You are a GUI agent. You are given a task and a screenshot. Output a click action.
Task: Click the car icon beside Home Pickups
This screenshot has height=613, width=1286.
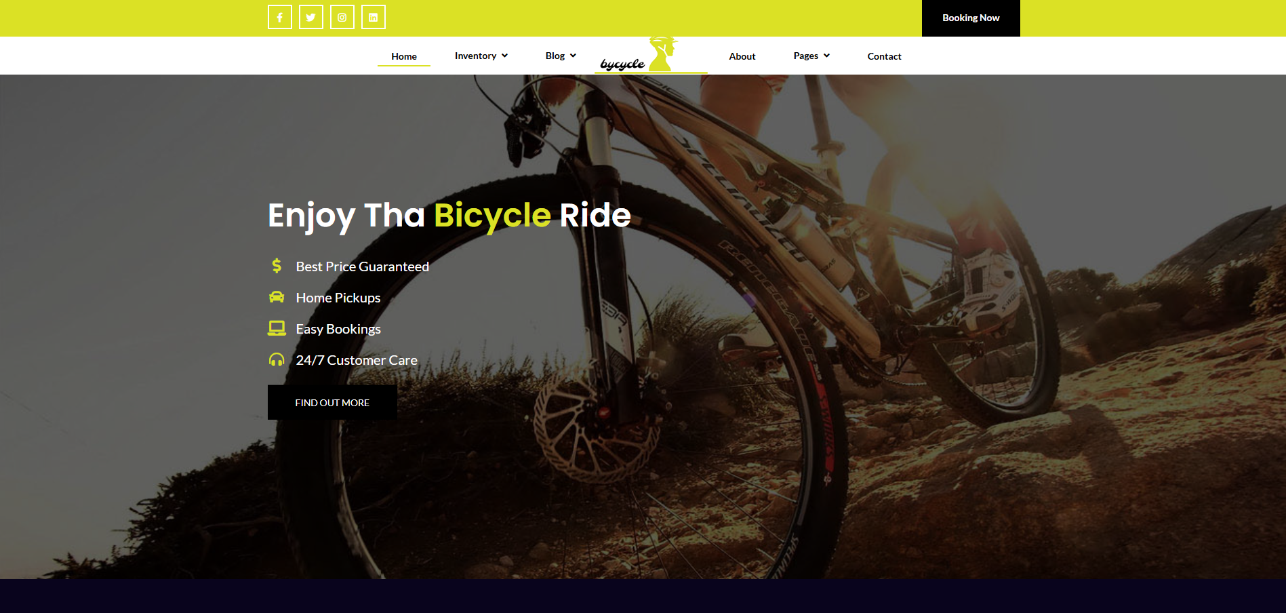tap(277, 297)
